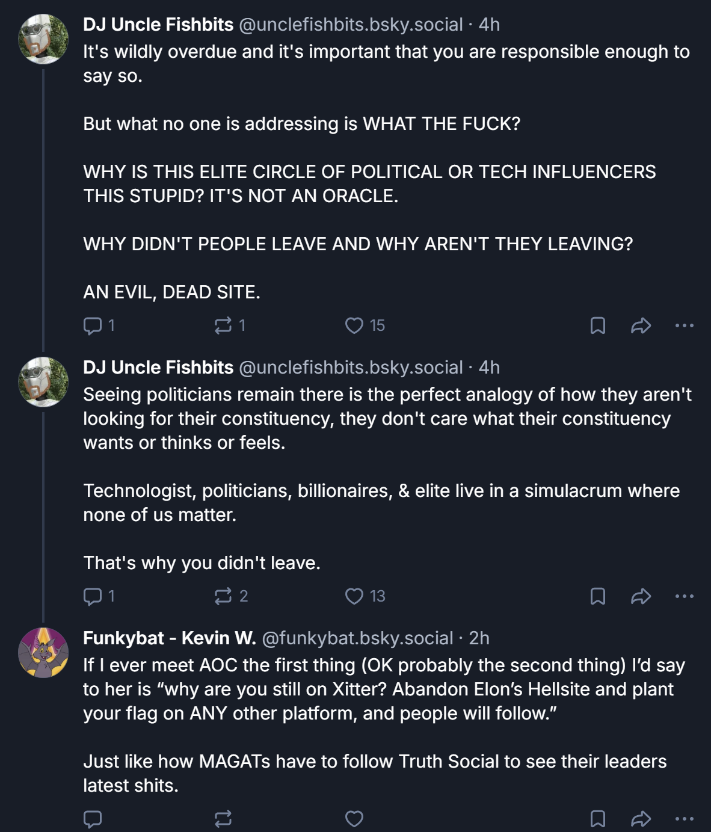
Task: Like the post with 13 likes
Action: point(354,596)
